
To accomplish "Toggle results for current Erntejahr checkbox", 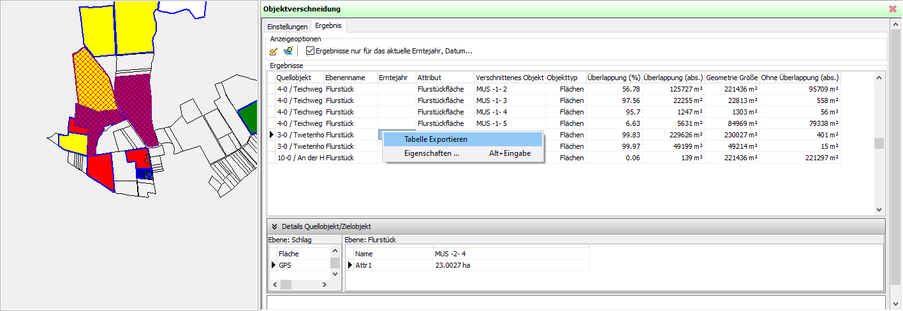I will (x=311, y=51).
